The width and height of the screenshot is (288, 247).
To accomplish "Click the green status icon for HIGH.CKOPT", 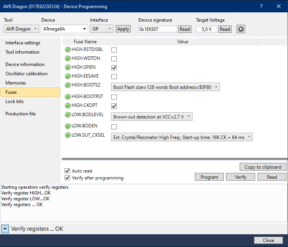I will coord(68,106).
